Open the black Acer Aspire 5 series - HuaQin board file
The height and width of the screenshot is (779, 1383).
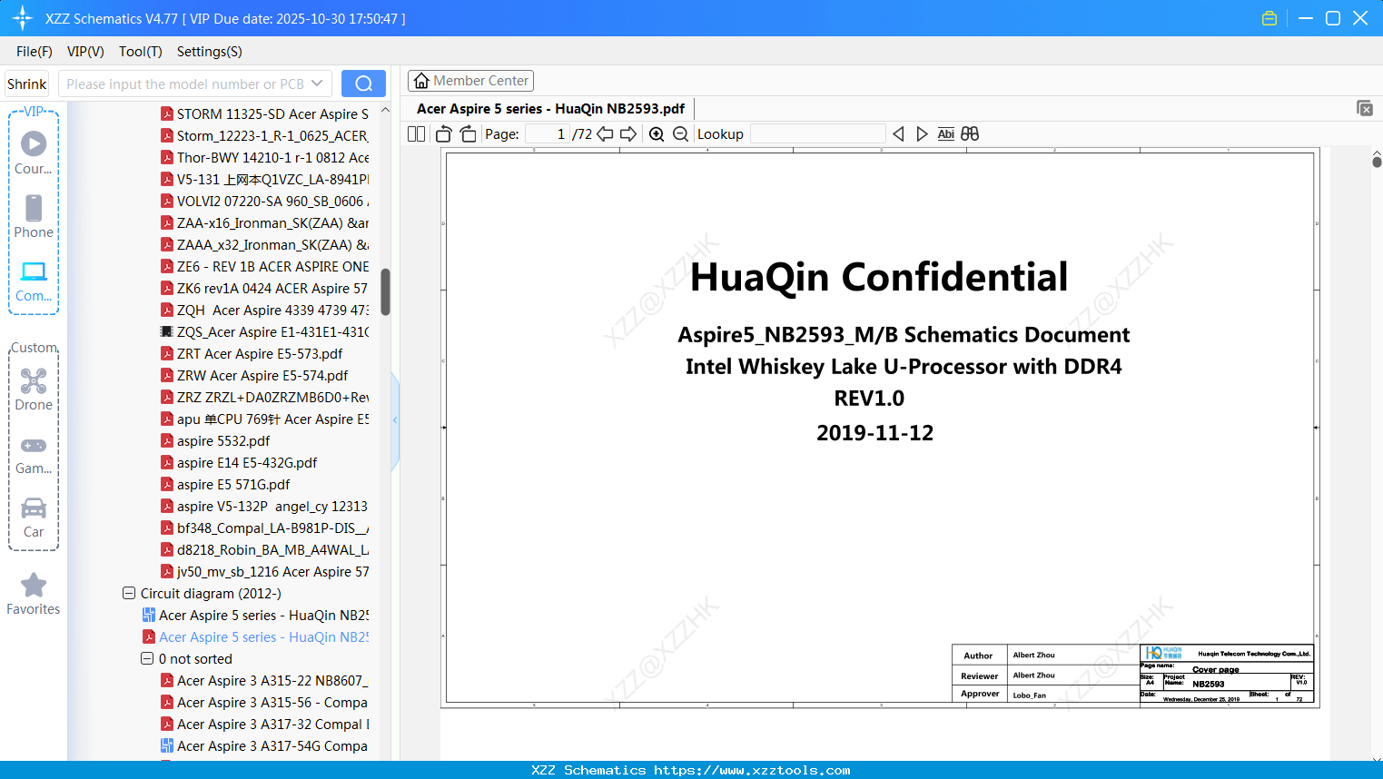tap(255, 616)
